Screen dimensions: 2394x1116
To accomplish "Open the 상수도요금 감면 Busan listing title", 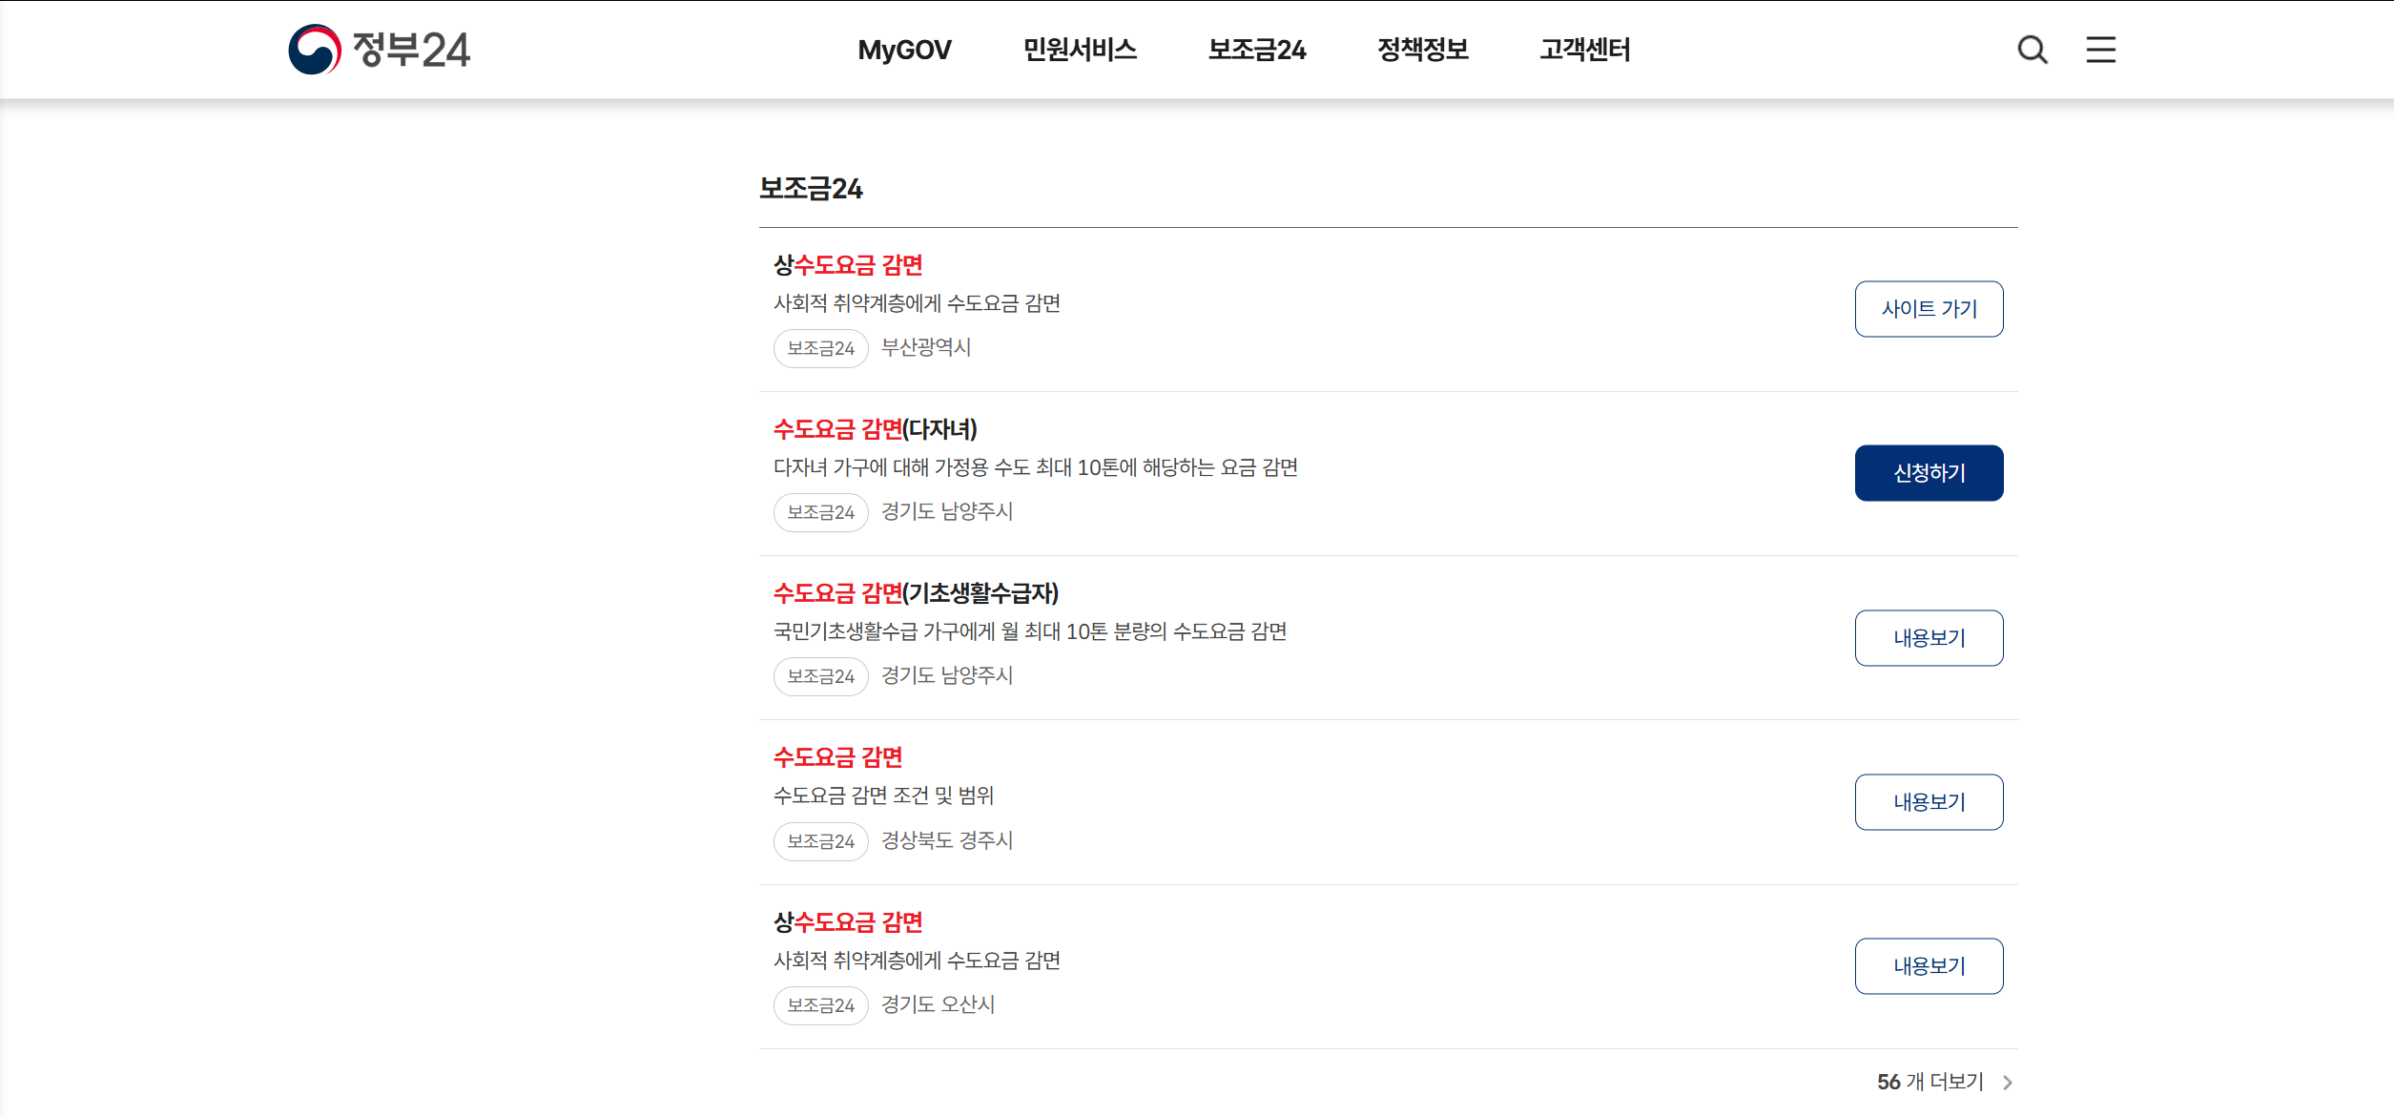I will [x=847, y=265].
